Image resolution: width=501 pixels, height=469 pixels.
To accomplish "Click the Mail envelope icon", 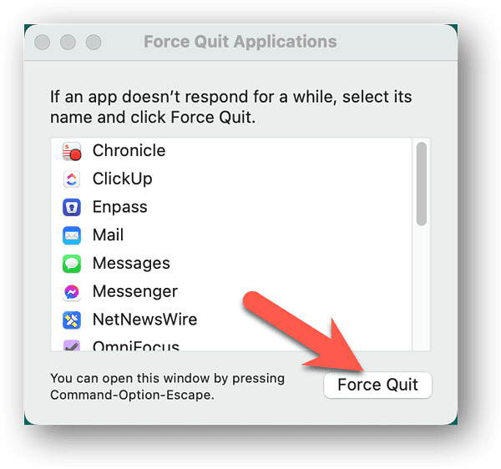I will tap(72, 235).
